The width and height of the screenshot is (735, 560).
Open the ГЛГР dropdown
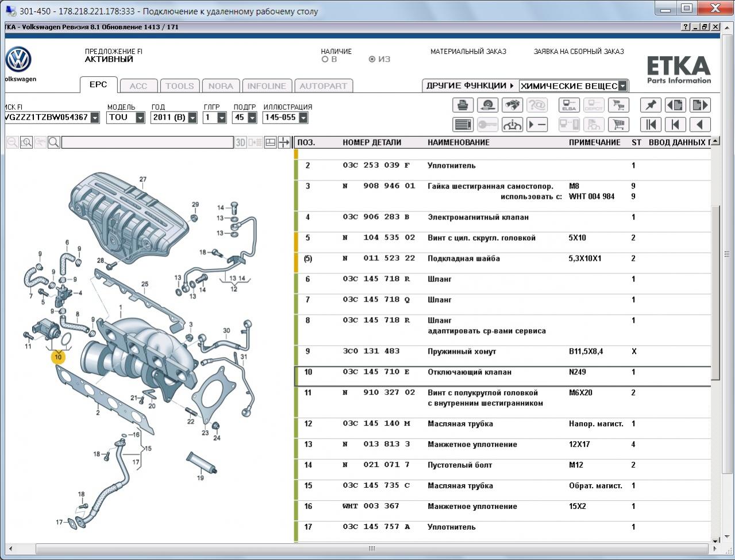coord(221,117)
